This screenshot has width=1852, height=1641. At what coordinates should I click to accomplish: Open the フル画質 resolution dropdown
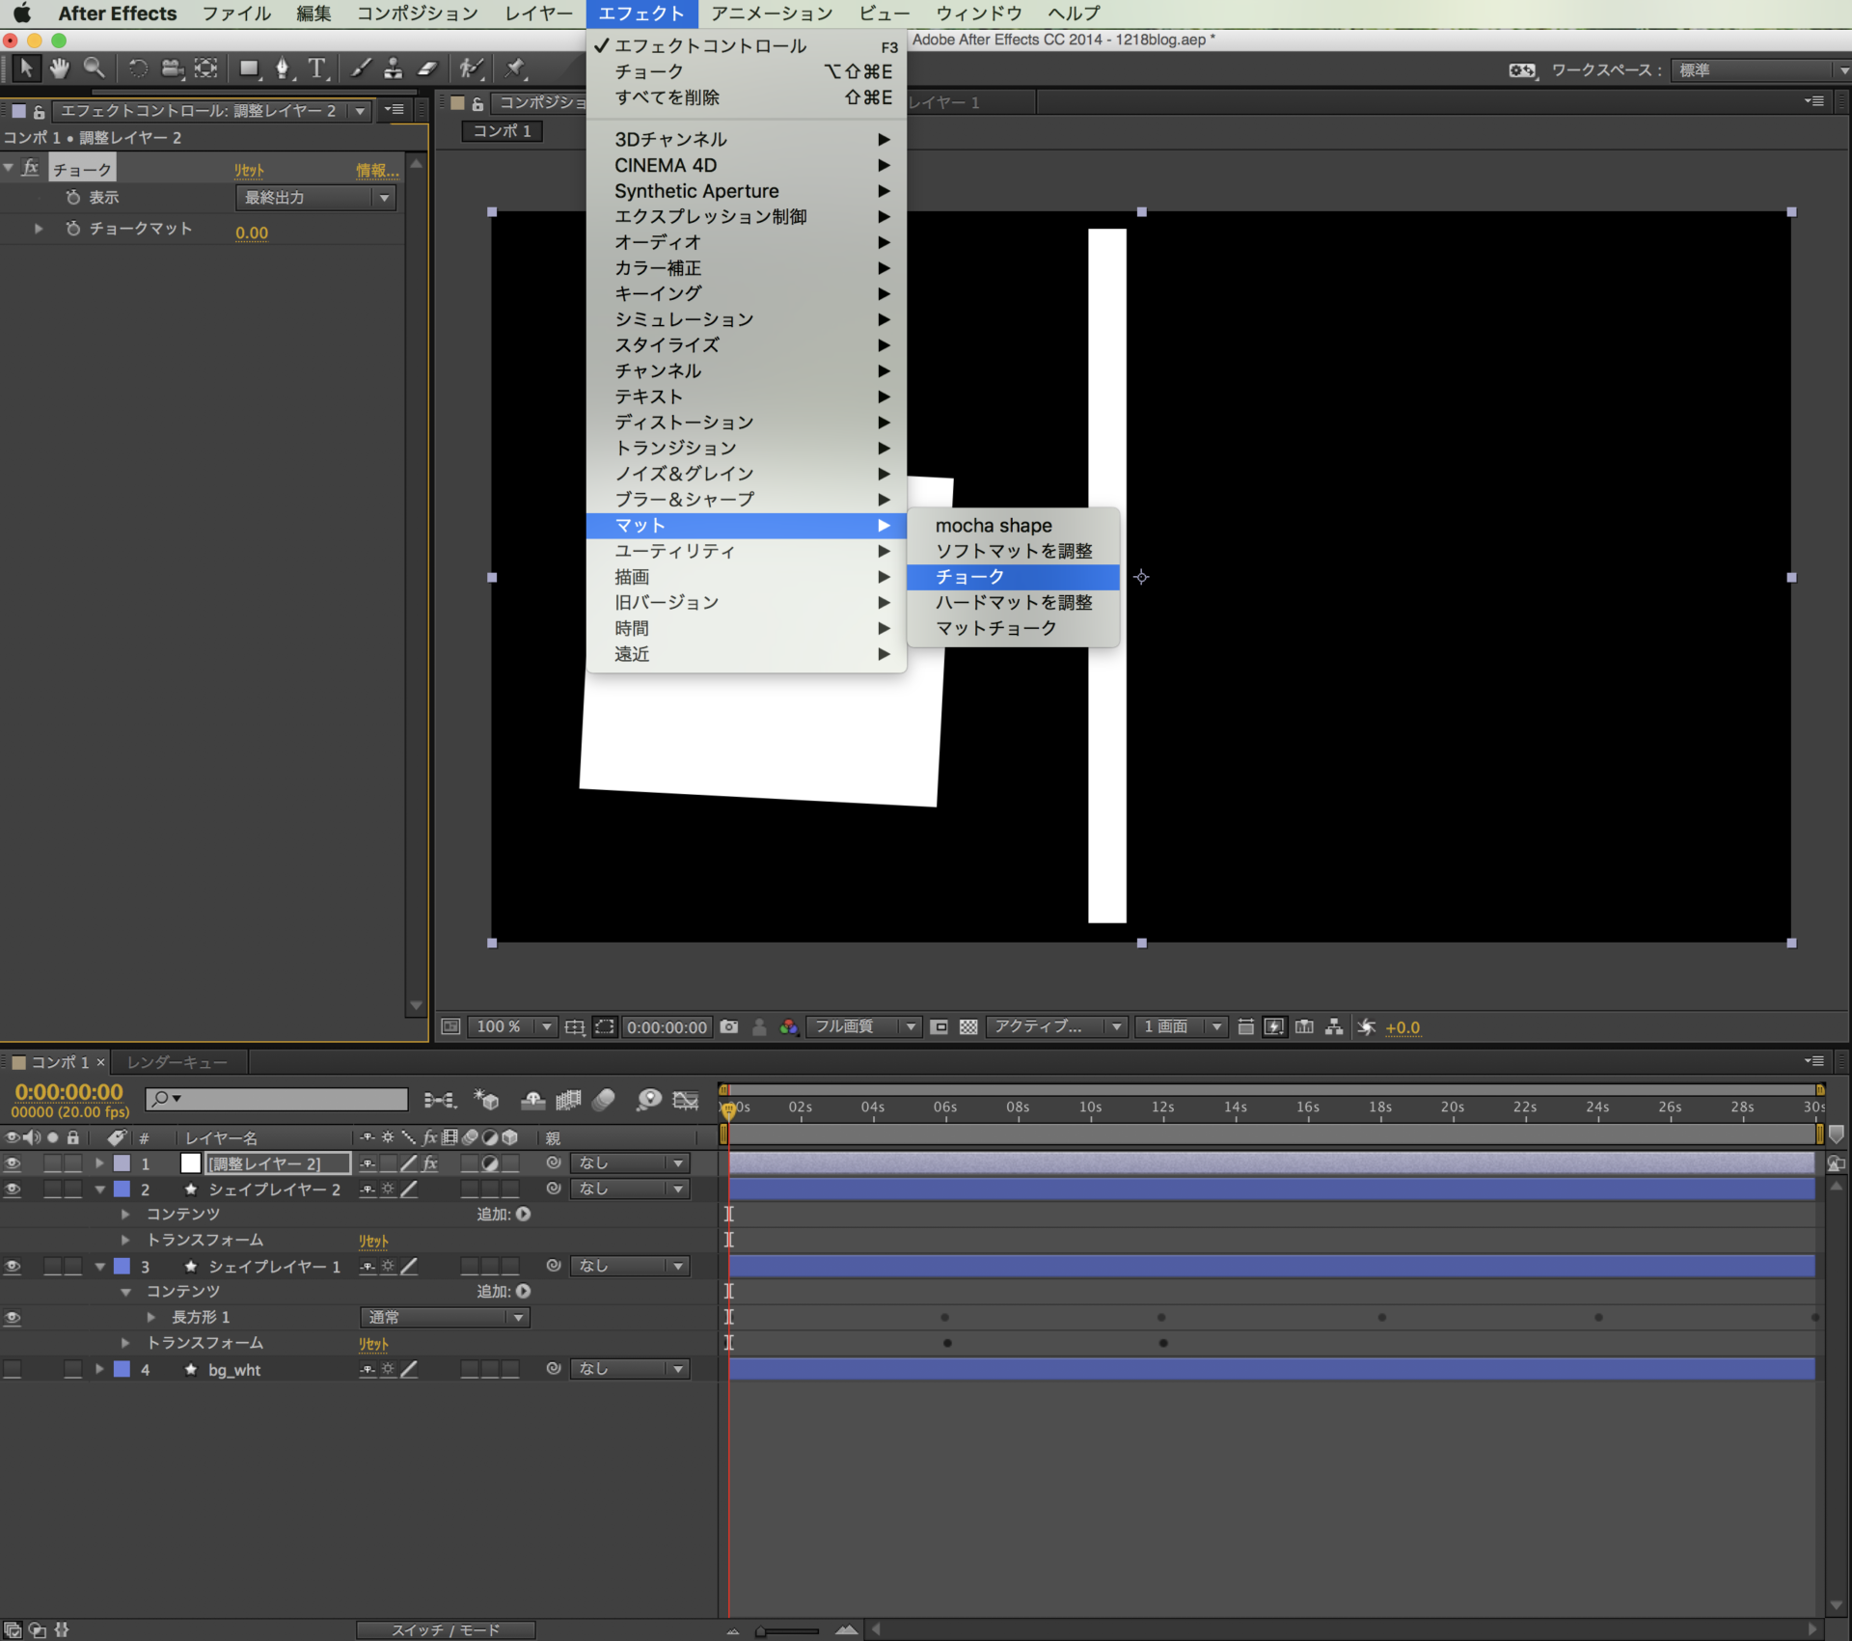point(863,1027)
